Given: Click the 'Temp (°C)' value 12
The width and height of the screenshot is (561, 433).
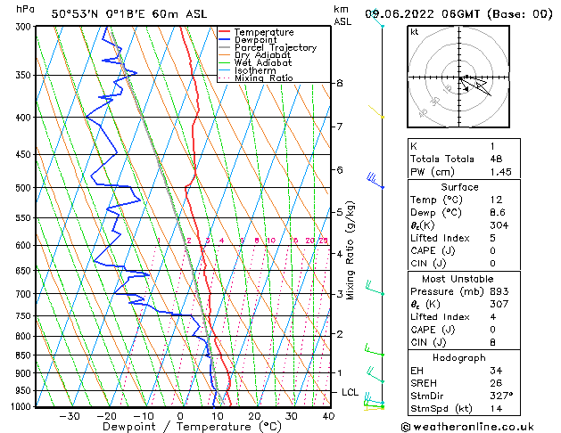Looking at the screenshot, I should tap(496, 200).
